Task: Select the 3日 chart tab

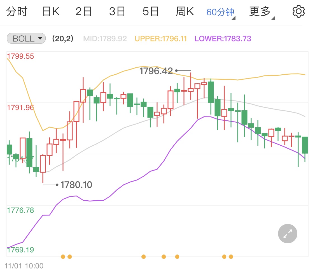Action: click(x=117, y=12)
